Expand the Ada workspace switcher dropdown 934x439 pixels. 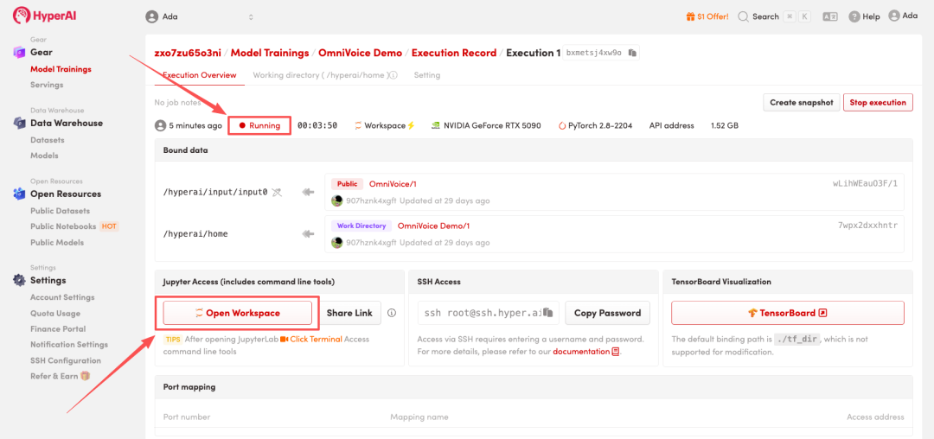click(251, 16)
